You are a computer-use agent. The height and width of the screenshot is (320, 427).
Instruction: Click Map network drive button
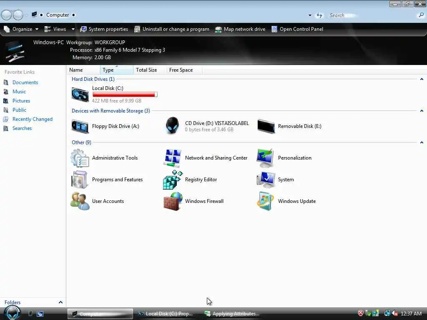[x=240, y=29]
